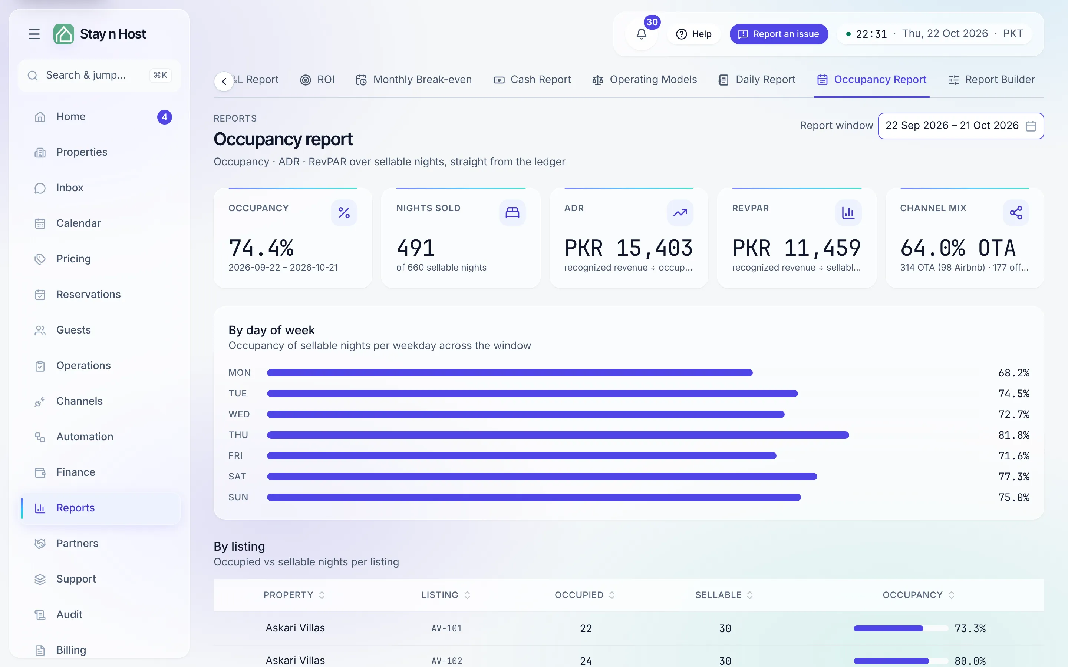
Task: Click the Channel Mix share icon
Action: point(1015,213)
